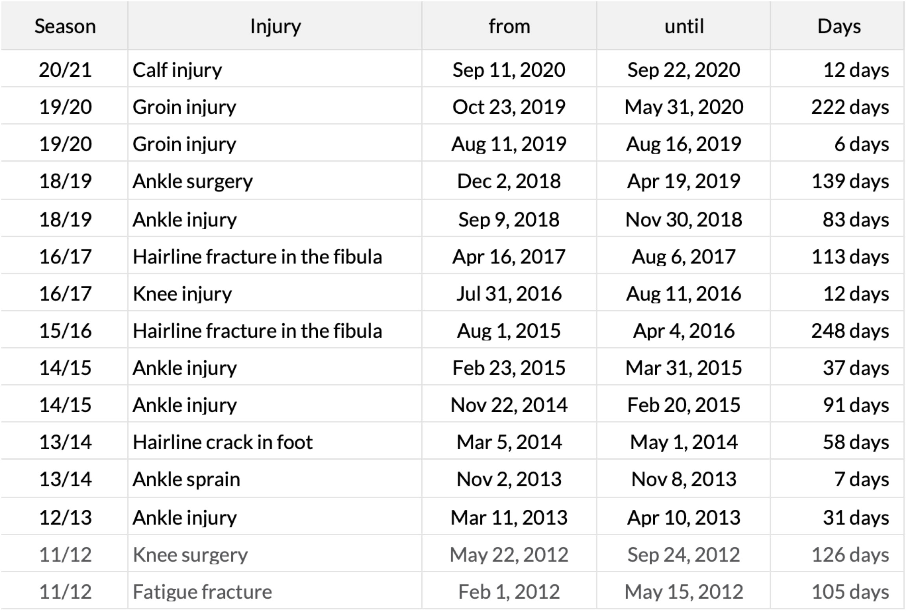Click the 15/16 season cell
The height and width of the screenshot is (612, 914).
pos(65,331)
